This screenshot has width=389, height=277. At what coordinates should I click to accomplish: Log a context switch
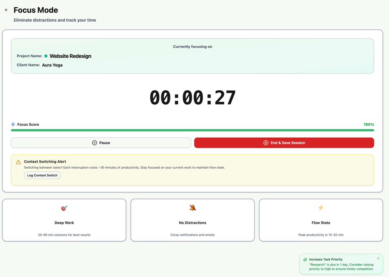pyautogui.click(x=42, y=175)
